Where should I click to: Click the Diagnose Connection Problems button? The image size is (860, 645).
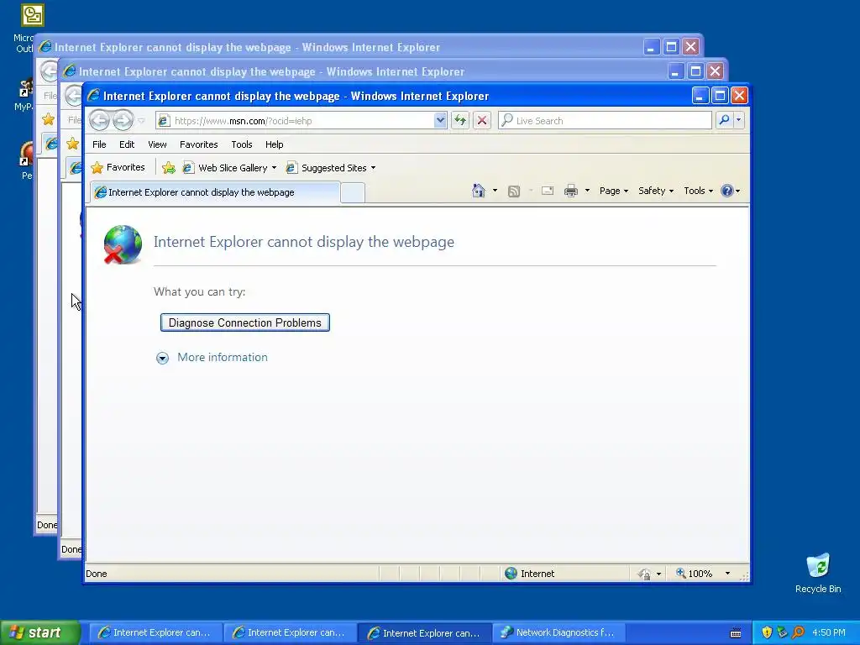244,322
